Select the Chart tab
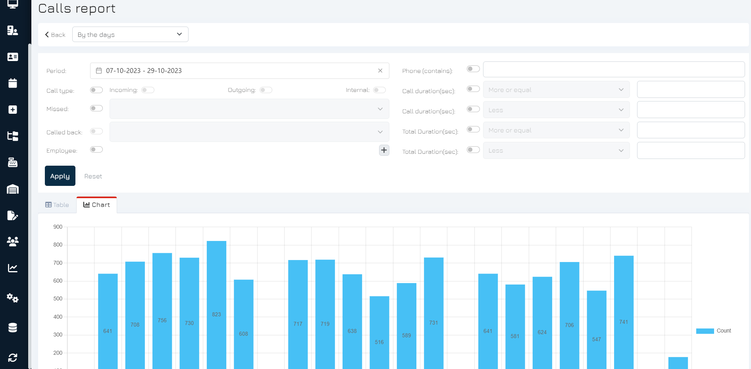The height and width of the screenshot is (369, 751). point(96,205)
